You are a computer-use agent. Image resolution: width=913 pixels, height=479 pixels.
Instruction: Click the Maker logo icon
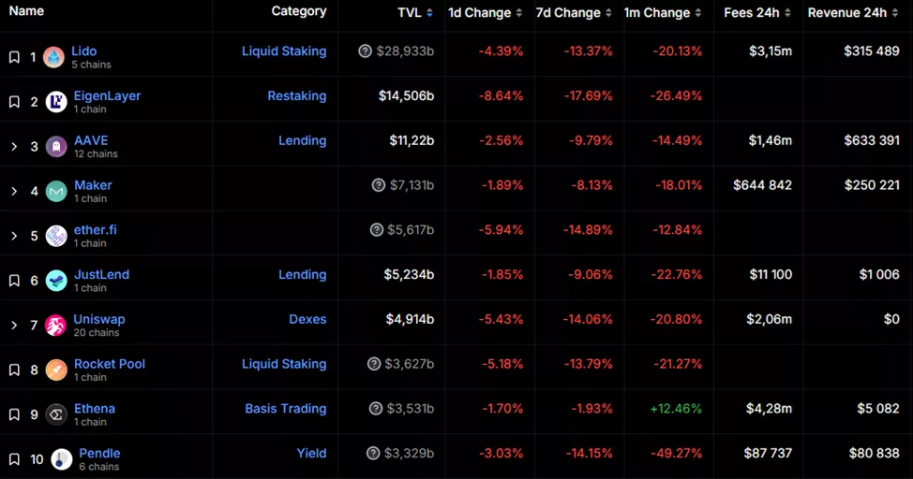[56, 192]
